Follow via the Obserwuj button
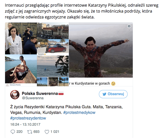This screenshot has height=138, width=165. coord(113,94)
